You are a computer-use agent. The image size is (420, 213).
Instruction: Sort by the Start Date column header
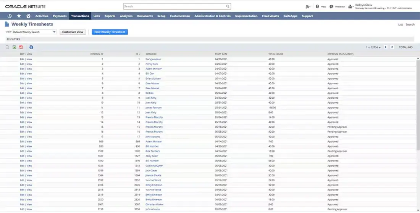221,54
